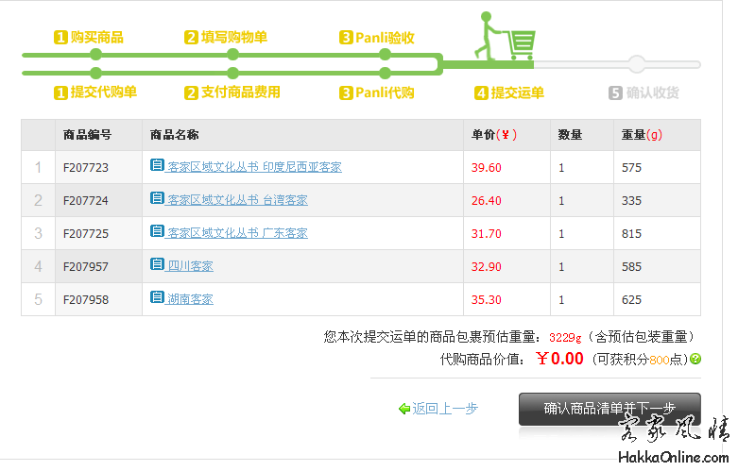Image resolution: width=738 pixels, height=471 pixels.
Task: Click the grey progress marker for 确认收货
Action: [x=636, y=64]
